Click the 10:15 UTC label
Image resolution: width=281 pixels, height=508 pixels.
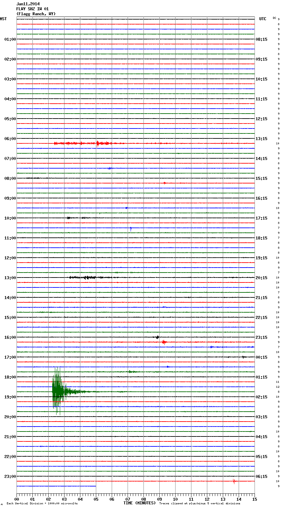[261, 79]
